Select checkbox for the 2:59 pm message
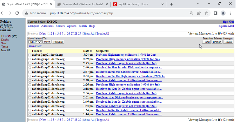This screenshot has height=122, width=236. pos(30,59)
